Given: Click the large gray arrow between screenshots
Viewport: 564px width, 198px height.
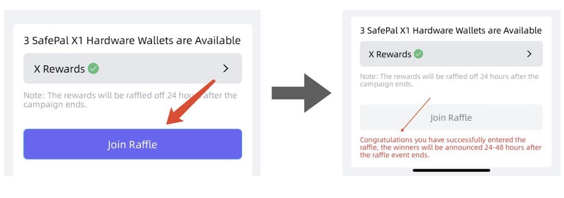Looking at the screenshot, I should [301, 93].
